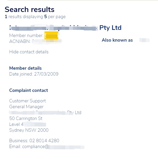Click the Sydney NSW 2000 text

pos(29,130)
